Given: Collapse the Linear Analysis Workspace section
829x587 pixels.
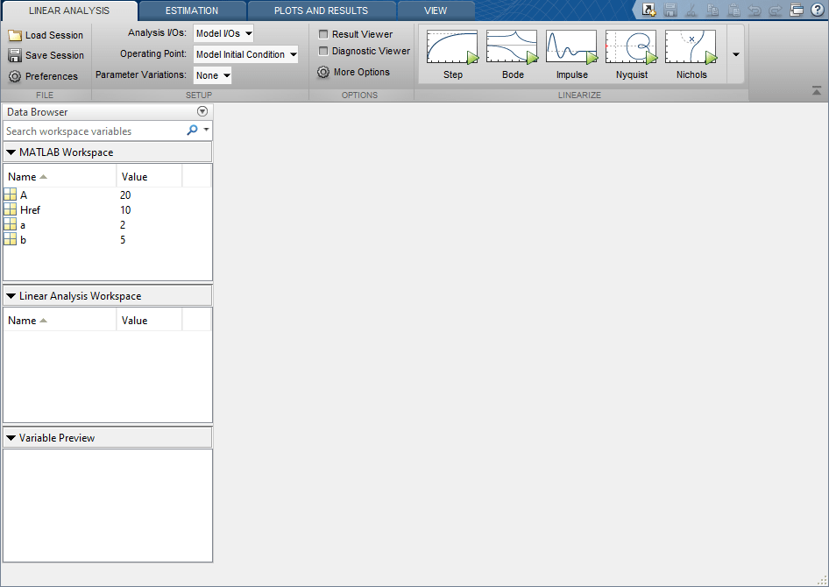Looking at the screenshot, I should [x=11, y=296].
